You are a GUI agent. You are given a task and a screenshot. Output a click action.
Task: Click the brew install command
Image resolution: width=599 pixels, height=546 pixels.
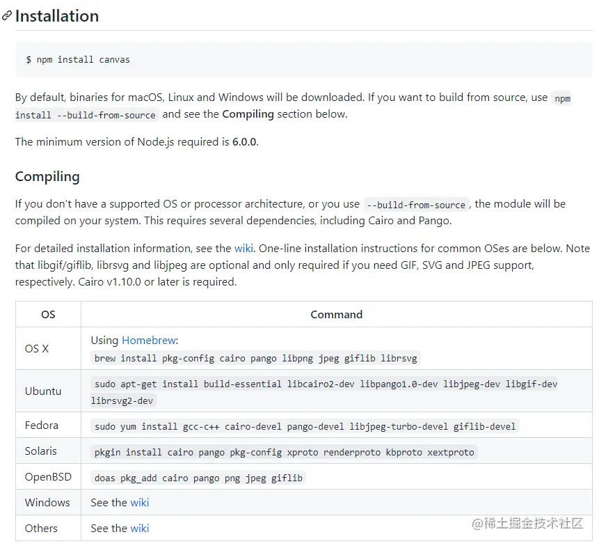pyautogui.click(x=255, y=358)
